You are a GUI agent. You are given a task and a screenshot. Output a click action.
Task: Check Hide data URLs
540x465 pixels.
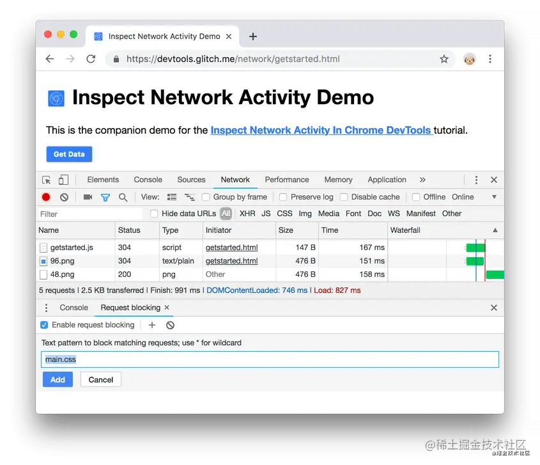pos(154,214)
